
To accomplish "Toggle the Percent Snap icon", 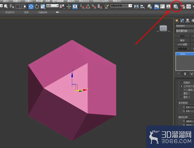I will [x=94, y=6].
